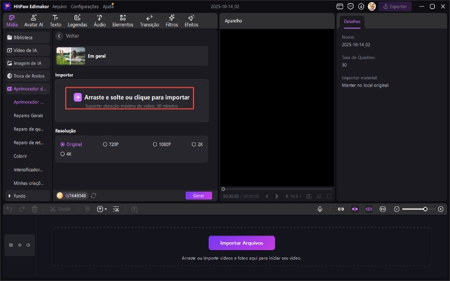Select the Aprimorador ... sub-item

(x=29, y=102)
